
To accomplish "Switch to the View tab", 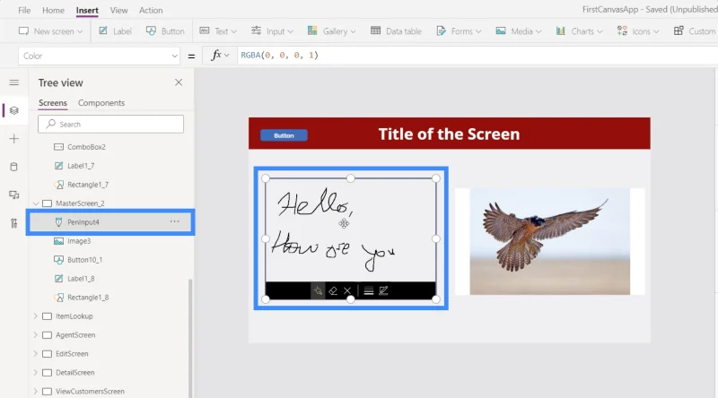I will click(118, 10).
